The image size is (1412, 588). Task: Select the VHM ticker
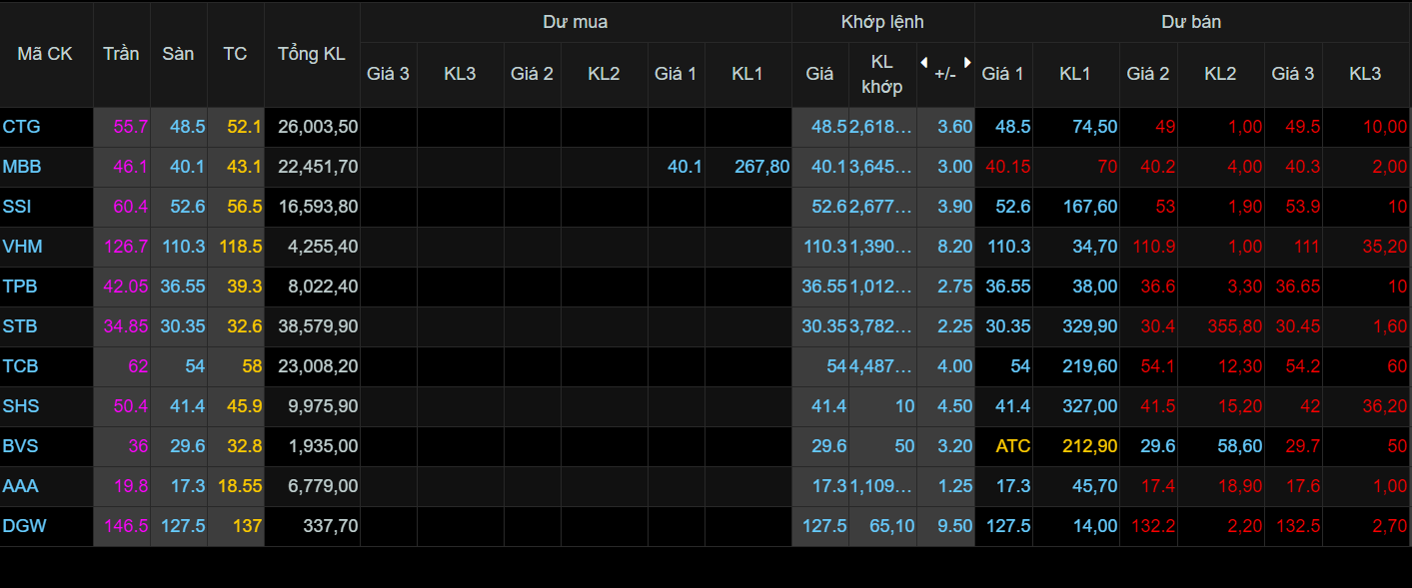pos(23,247)
